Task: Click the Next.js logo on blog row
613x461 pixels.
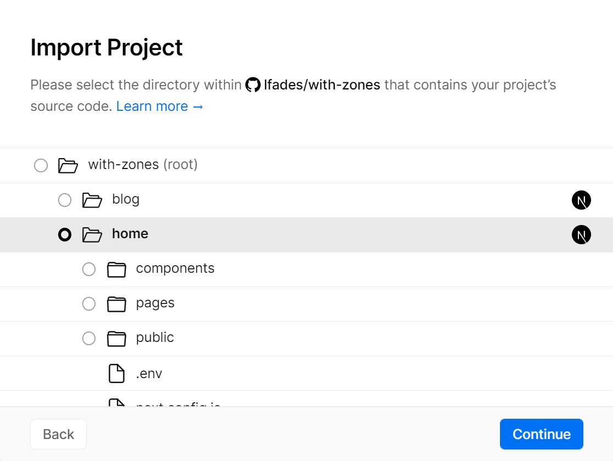Action: click(581, 200)
